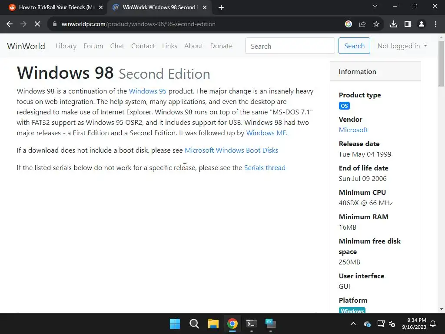Viewport: 445px width, 334px height.
Task: Open the Terminal taskbar icon
Action: [252, 324]
